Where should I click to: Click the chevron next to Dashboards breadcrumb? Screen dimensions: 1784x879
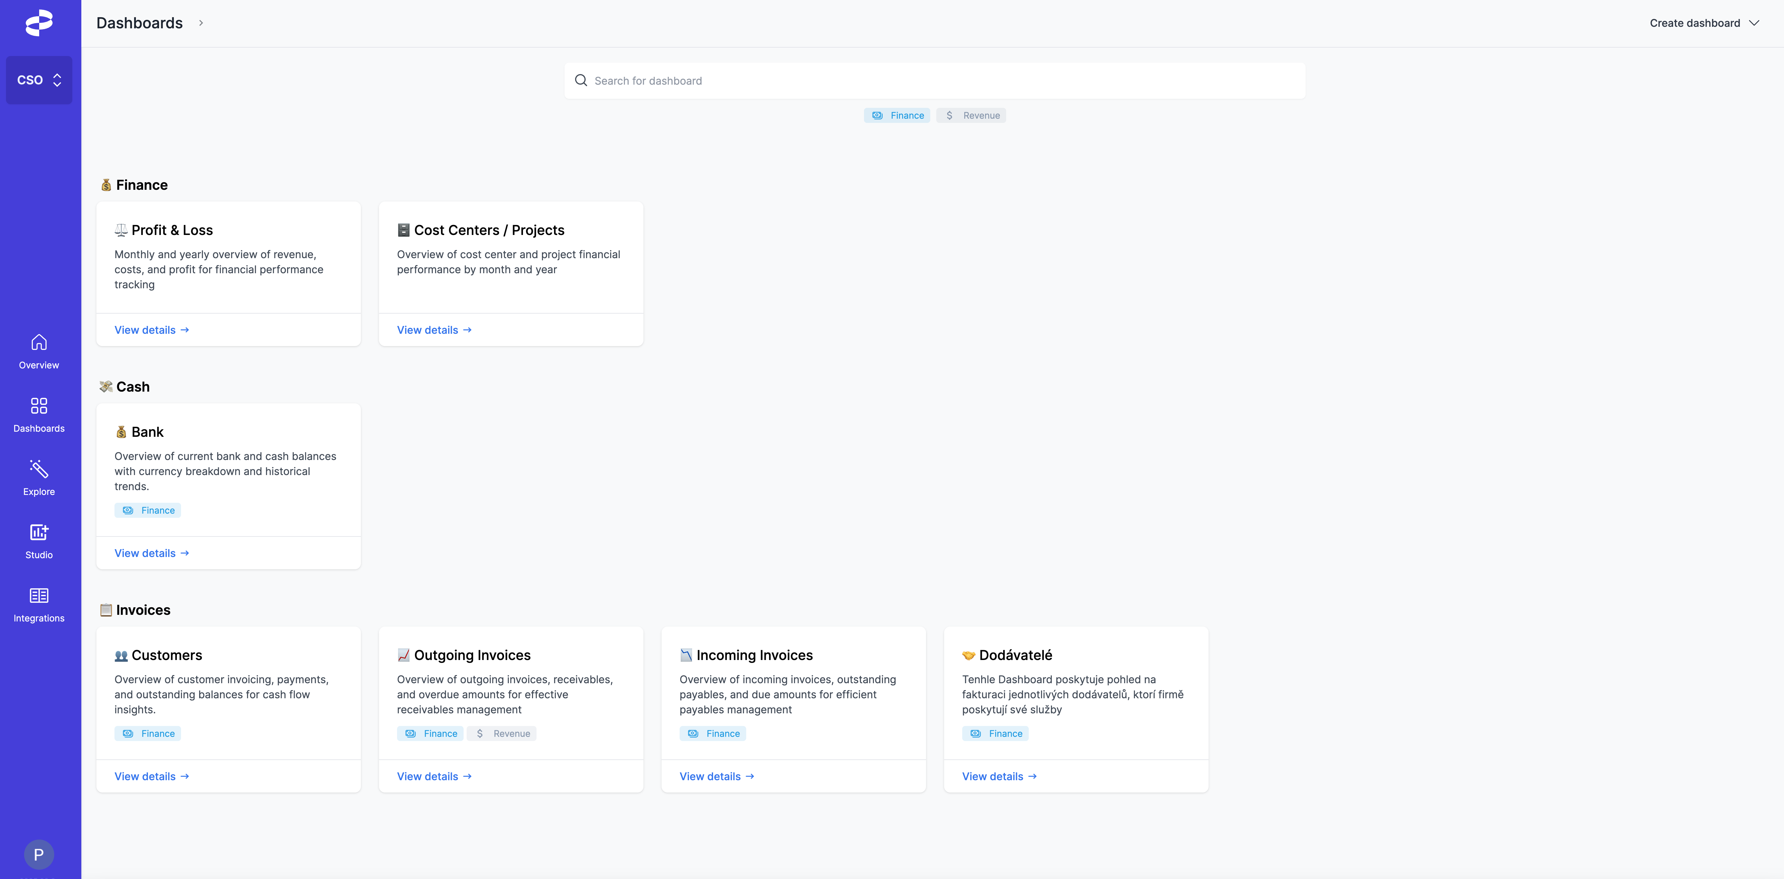[x=201, y=23]
